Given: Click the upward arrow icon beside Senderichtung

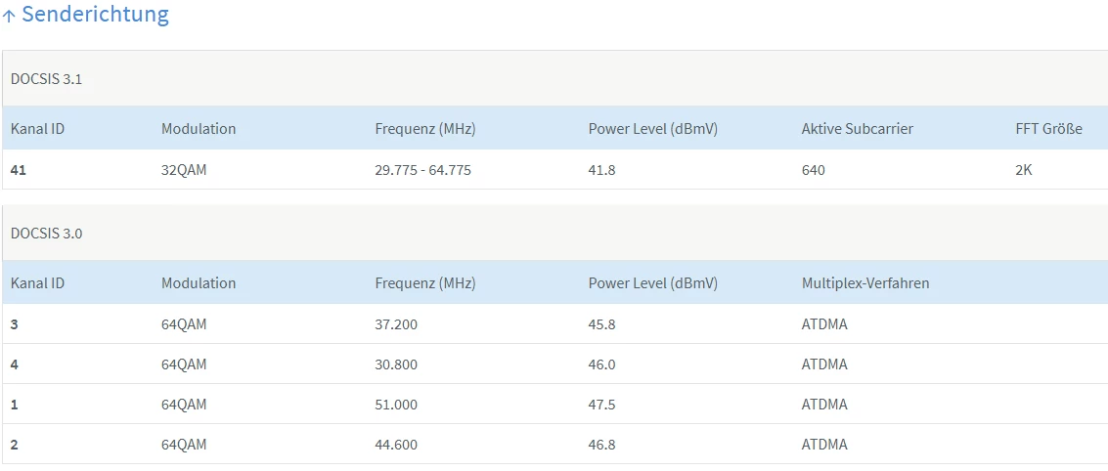Looking at the screenshot, I should pos(9,16).
